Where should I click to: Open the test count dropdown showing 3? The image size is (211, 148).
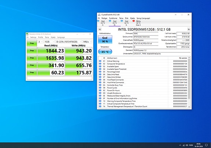(x=40, y=42)
